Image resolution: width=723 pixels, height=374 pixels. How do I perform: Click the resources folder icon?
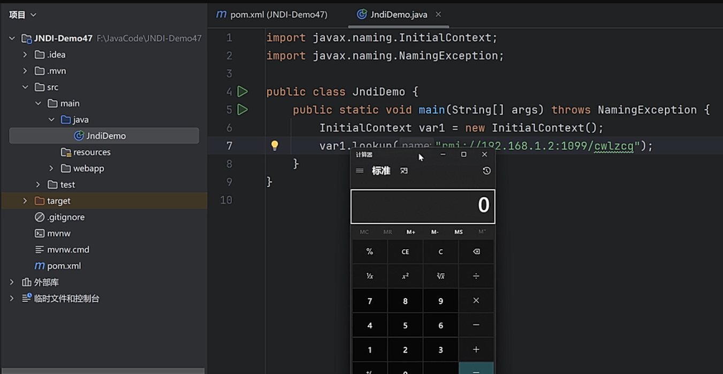66,152
